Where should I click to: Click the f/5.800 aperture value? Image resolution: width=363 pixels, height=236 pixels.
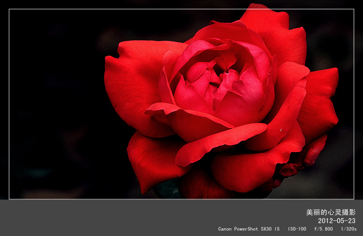click(x=324, y=229)
